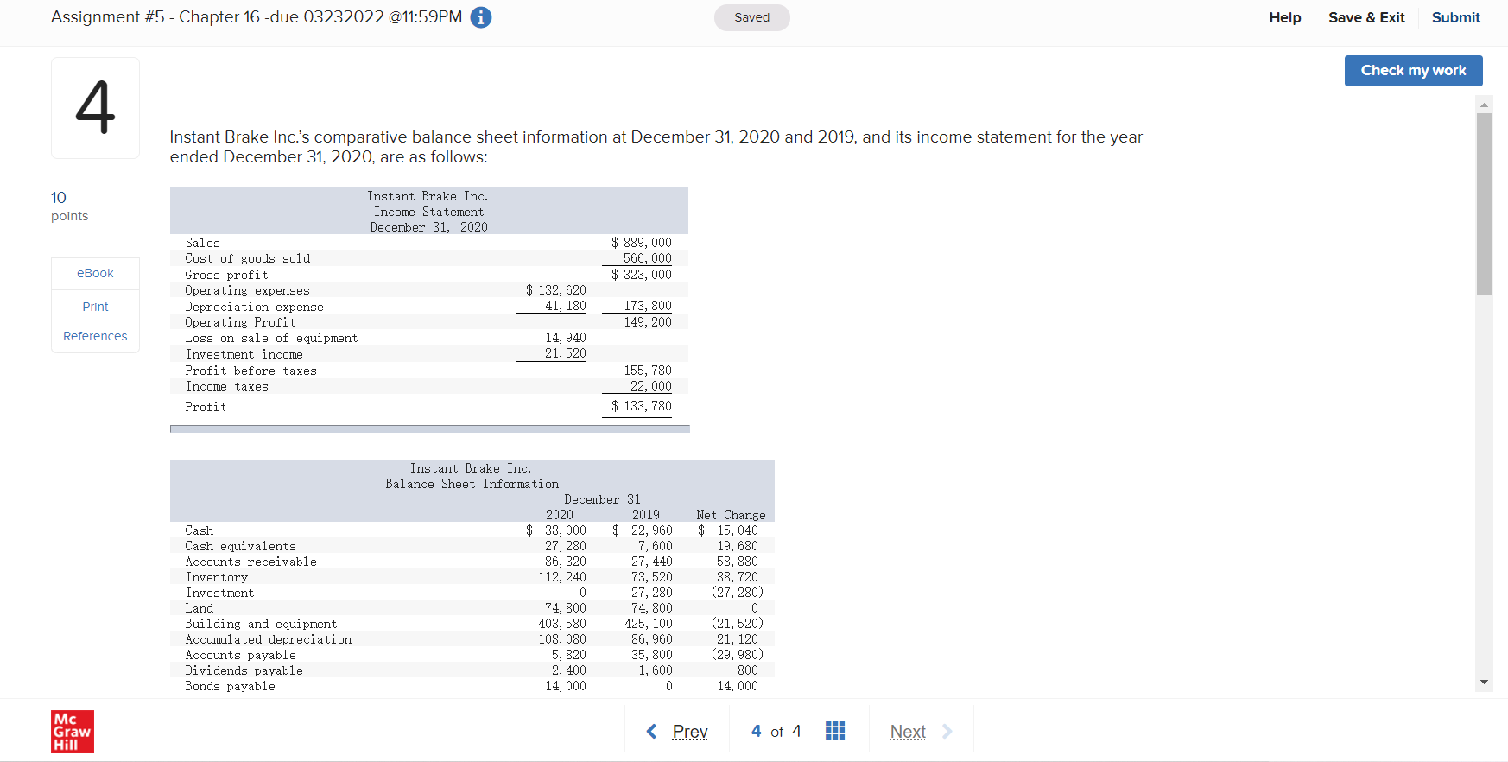Click the McGraw Hill logo

tap(73, 732)
